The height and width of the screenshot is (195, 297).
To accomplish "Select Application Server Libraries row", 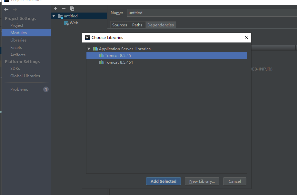I will click(167, 49).
